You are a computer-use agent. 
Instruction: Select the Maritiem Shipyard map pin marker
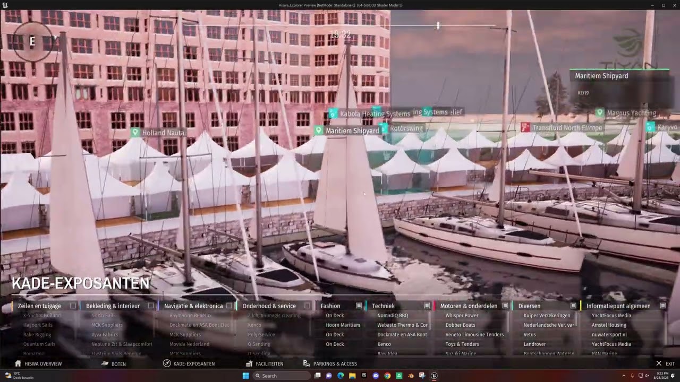pyautogui.click(x=319, y=131)
